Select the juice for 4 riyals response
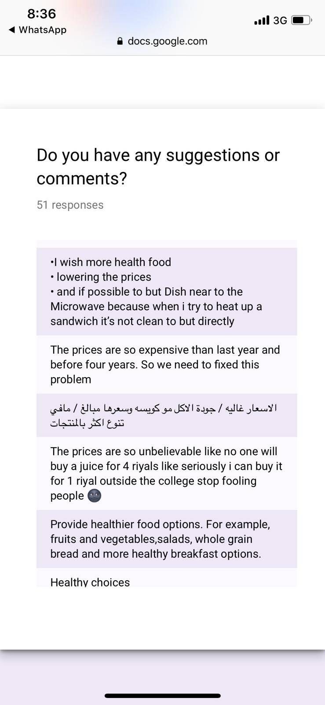 [x=167, y=473]
